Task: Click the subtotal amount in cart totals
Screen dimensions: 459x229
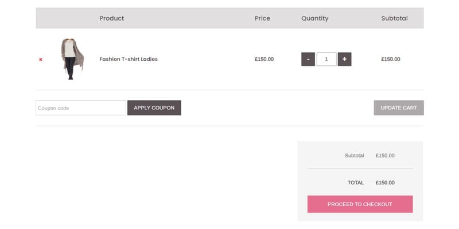Action: click(x=385, y=155)
